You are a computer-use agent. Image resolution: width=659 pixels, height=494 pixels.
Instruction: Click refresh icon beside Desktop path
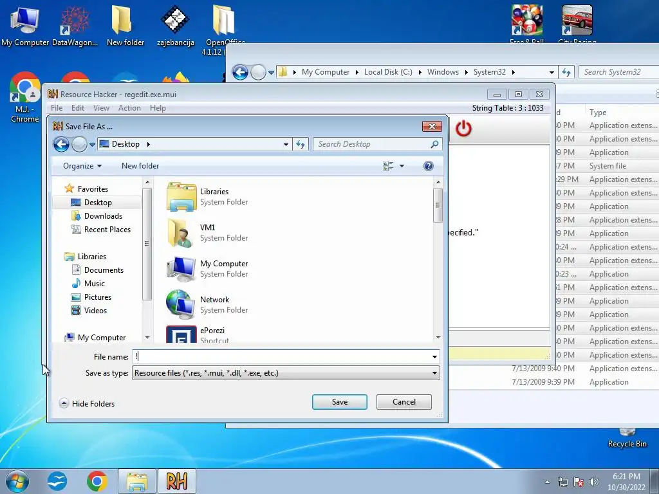pos(300,145)
